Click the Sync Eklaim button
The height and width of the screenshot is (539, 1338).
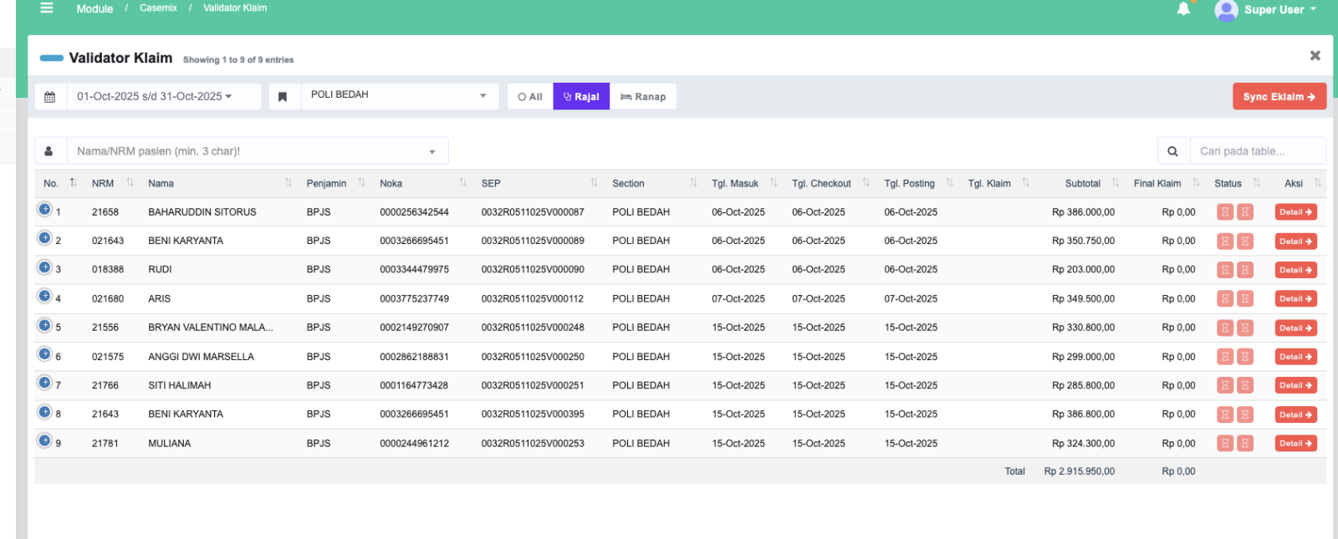tap(1279, 97)
